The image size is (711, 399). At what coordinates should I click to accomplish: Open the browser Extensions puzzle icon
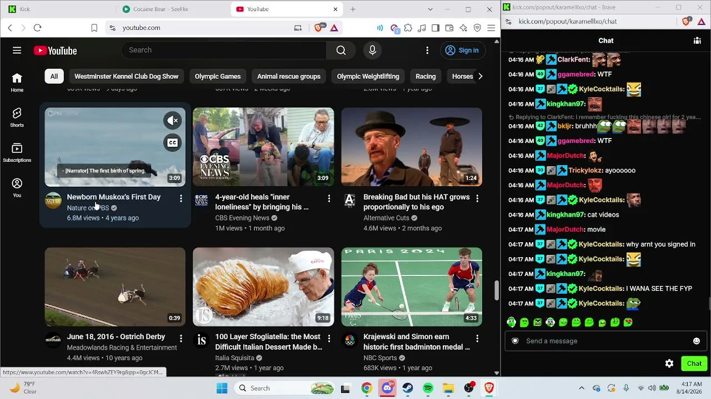click(408, 28)
